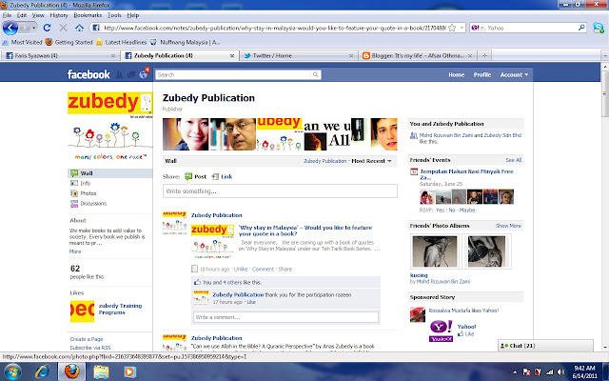Screen dimensions: 609x381
Task: Open new tab with plus button
Action: tap(484, 55)
